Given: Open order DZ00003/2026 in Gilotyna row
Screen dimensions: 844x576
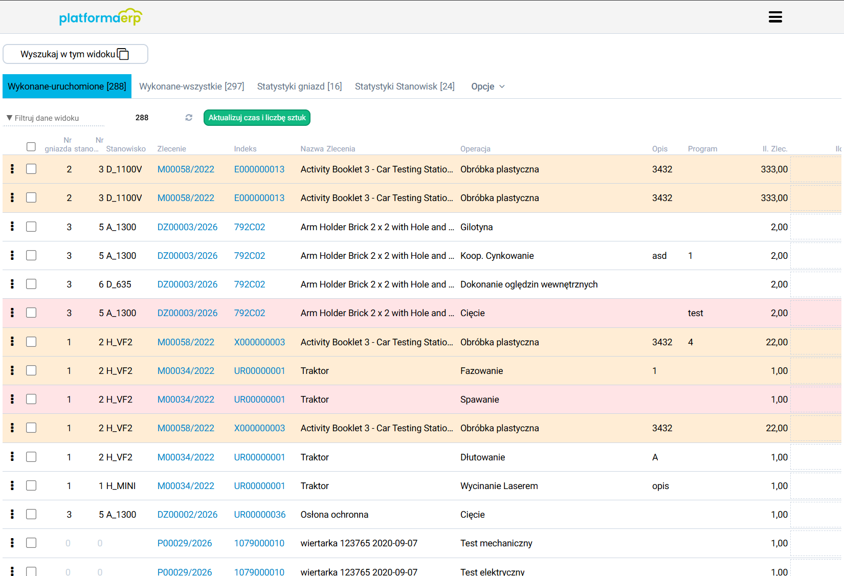Looking at the screenshot, I should coord(187,227).
